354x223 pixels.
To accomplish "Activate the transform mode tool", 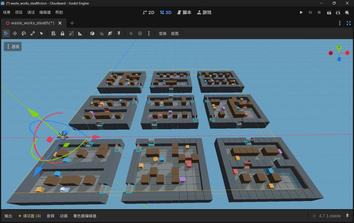I will click(x=6, y=33).
